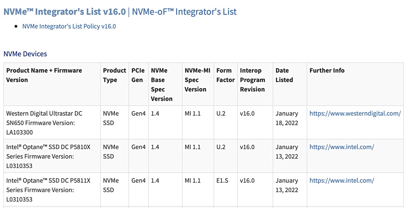Open the NVMe-oF Integrator's List link
406x208 pixels.
(184, 12)
